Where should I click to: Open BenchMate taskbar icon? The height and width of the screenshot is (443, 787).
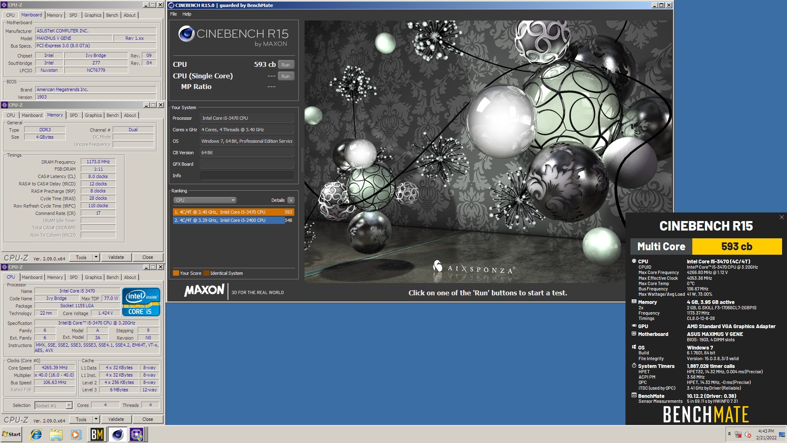point(97,434)
